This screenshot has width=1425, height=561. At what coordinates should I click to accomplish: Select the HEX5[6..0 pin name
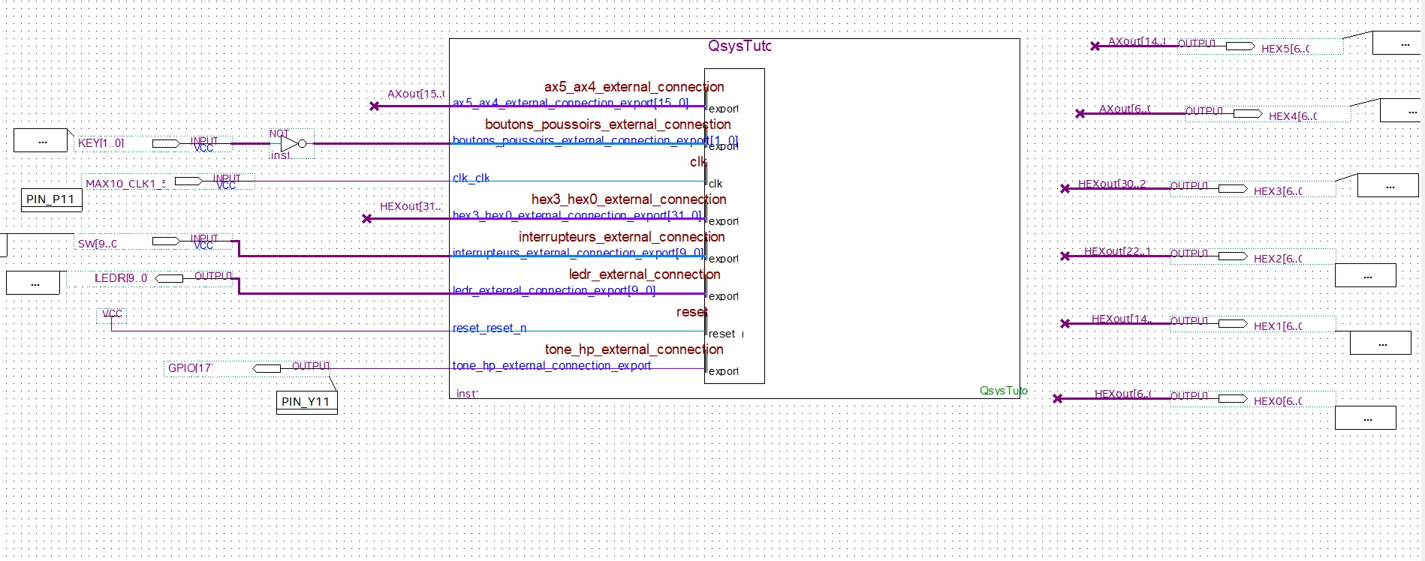point(1285,49)
